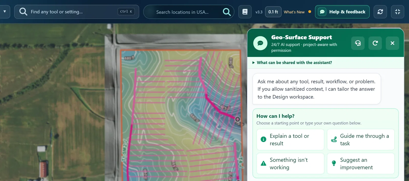Viewport: 409px width, 181px height.
Task: Click the How can I help? heading
Action: tap(275, 116)
